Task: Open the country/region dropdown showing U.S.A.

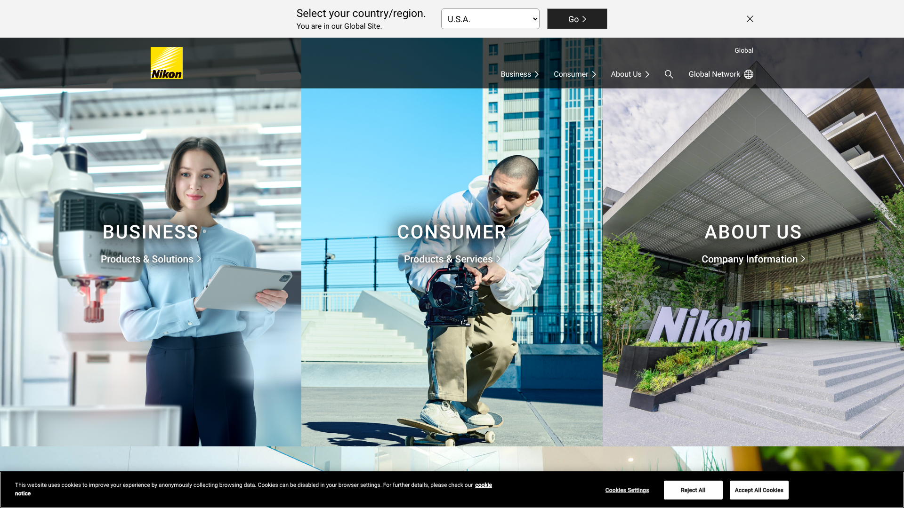Action: pyautogui.click(x=490, y=19)
